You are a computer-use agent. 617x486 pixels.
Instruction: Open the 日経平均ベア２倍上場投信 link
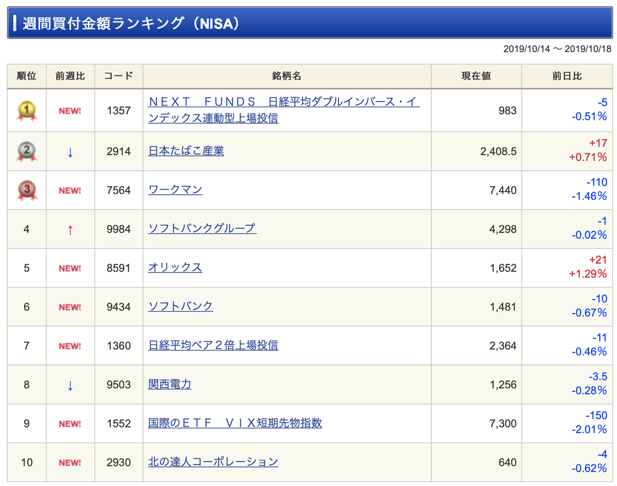point(213,345)
